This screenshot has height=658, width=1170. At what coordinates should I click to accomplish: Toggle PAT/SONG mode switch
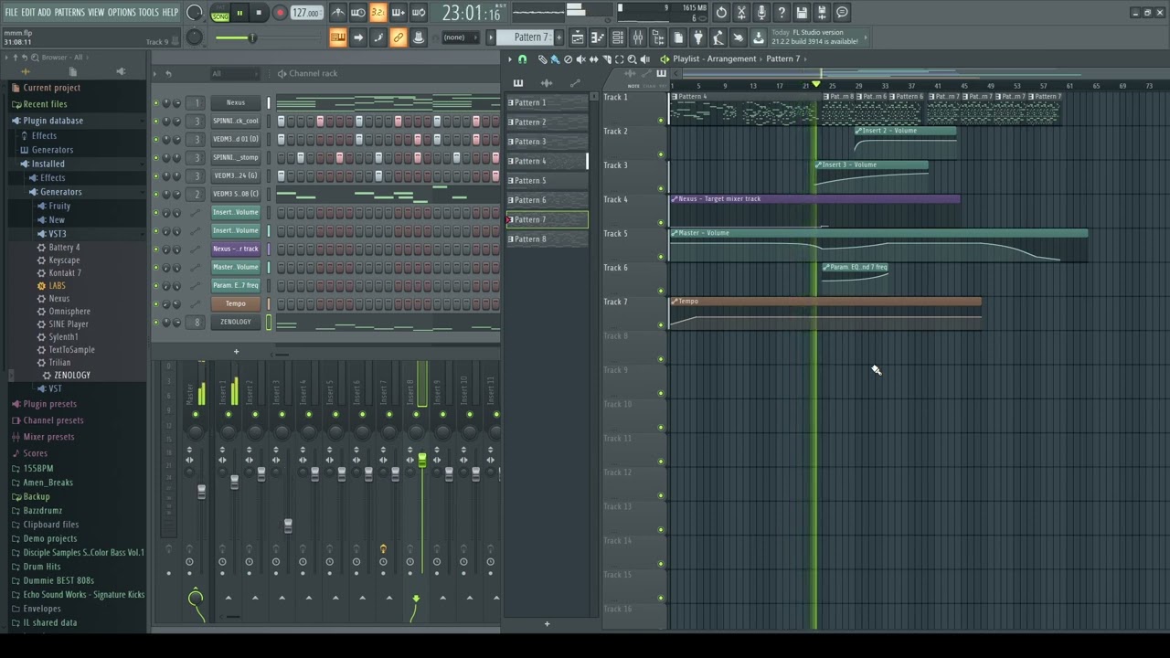(219, 13)
